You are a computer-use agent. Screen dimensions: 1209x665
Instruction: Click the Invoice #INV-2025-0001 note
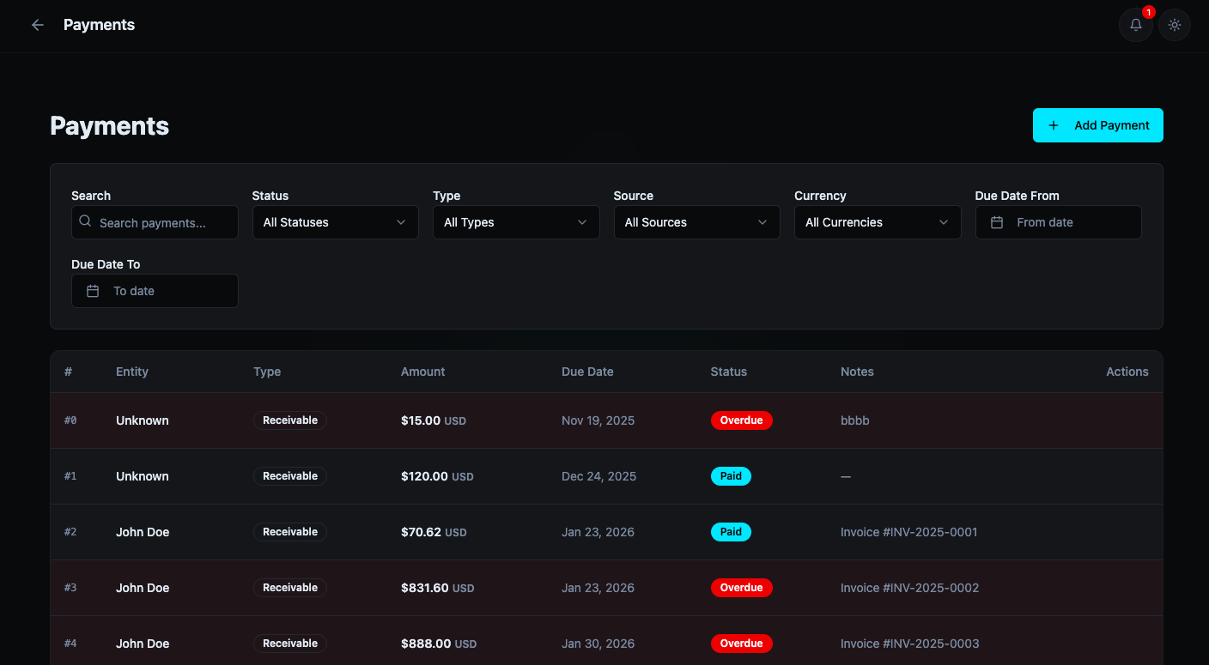(908, 532)
